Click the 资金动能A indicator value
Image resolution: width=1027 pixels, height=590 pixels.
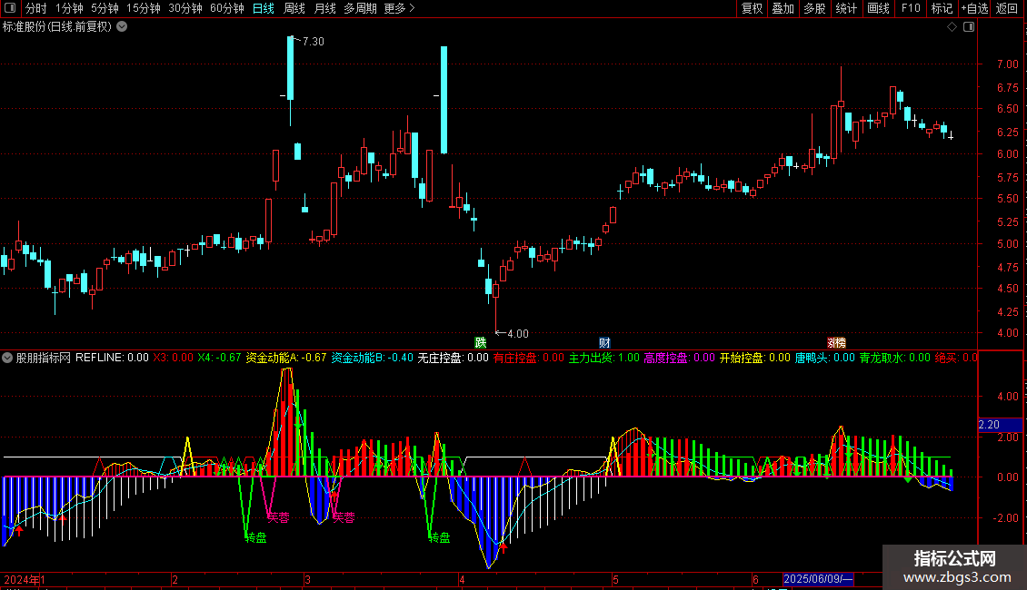[x=285, y=358]
